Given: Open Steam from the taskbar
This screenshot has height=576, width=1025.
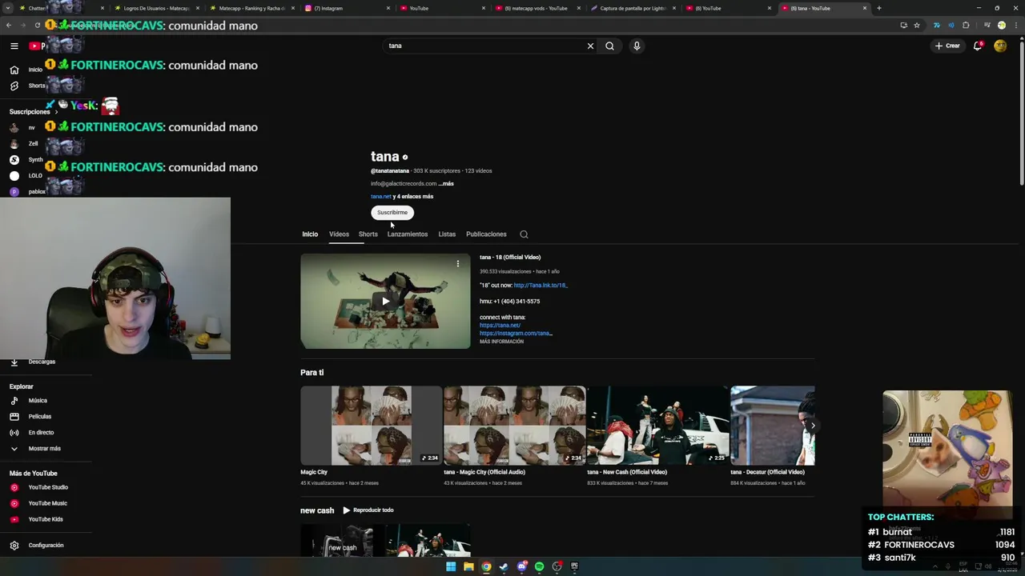Looking at the screenshot, I should coord(504,566).
